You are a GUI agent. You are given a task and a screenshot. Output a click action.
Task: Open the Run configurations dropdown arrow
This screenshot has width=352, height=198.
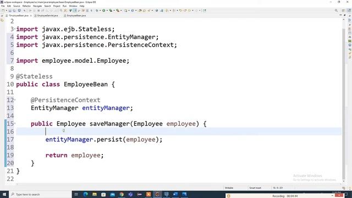107,10
